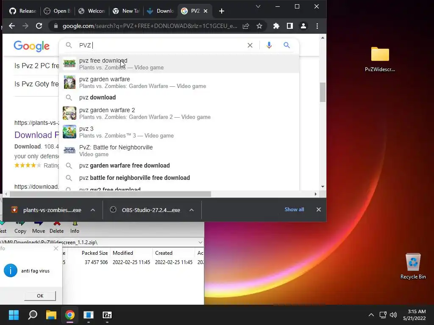Open File Explorer from the taskbar
This screenshot has height=325, width=434.
click(51, 315)
